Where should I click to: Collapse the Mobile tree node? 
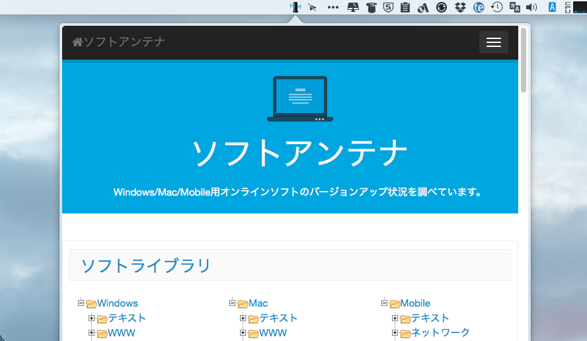coord(385,303)
